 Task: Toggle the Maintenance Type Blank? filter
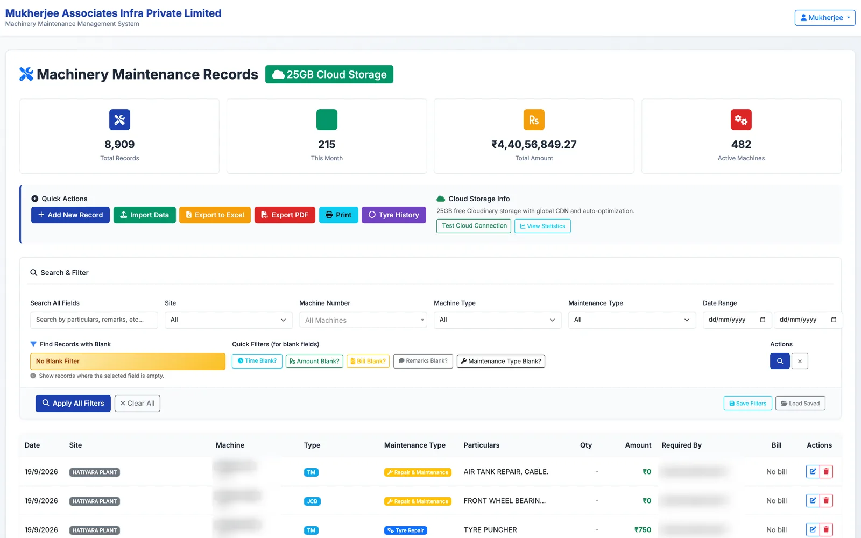pos(501,361)
